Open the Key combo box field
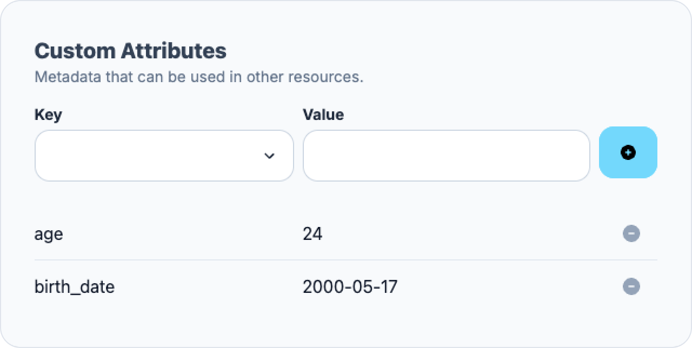This screenshot has width=692, height=348. [164, 156]
